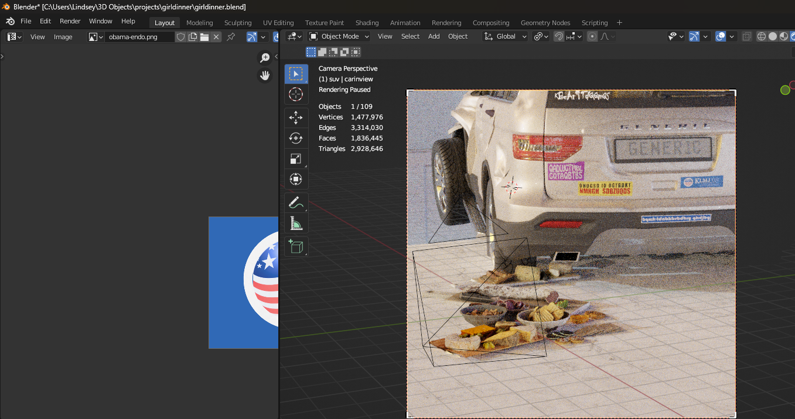This screenshot has height=419, width=795.
Task: Pick the Measure tool
Action: tap(296, 223)
